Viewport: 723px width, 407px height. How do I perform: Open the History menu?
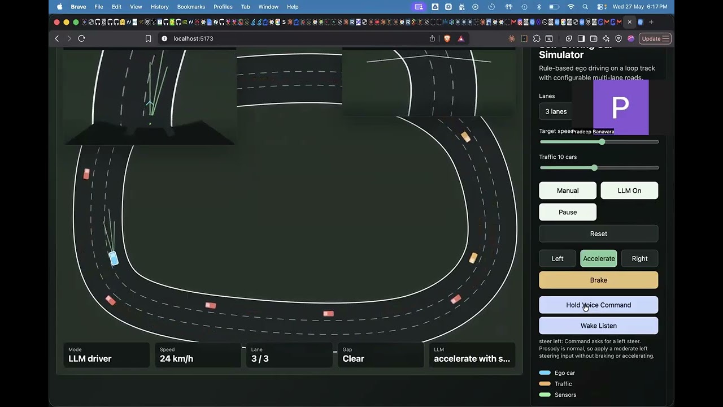coord(160,7)
